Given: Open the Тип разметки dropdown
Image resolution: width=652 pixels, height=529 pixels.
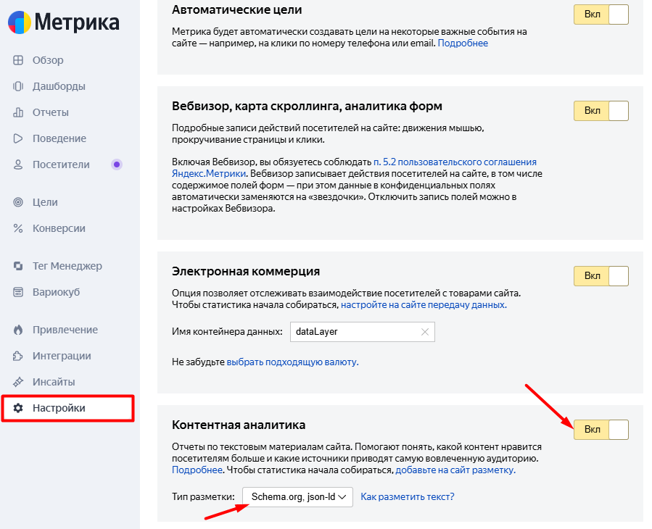Looking at the screenshot, I should (x=298, y=497).
